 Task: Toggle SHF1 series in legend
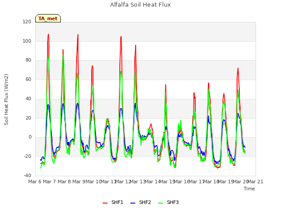[113, 202]
